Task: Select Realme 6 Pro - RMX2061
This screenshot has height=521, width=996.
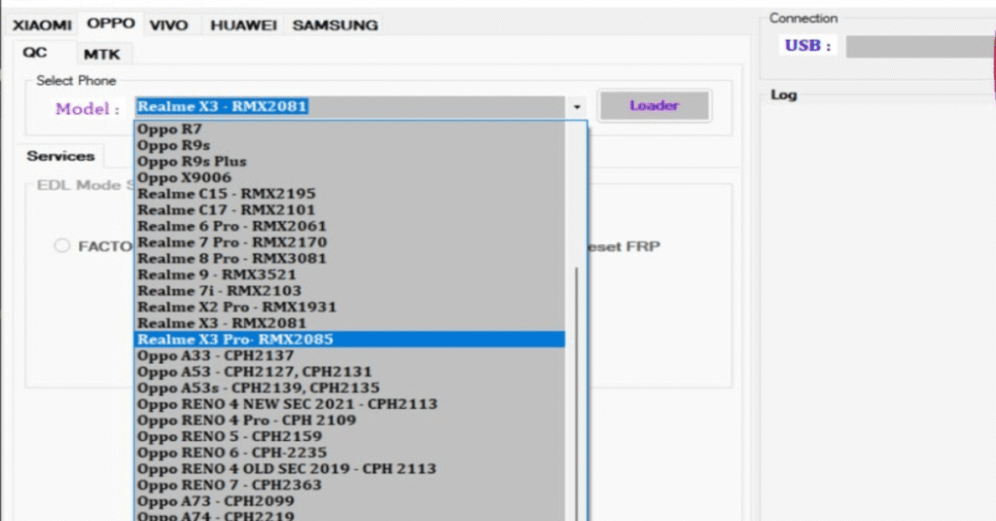Action: (x=350, y=226)
